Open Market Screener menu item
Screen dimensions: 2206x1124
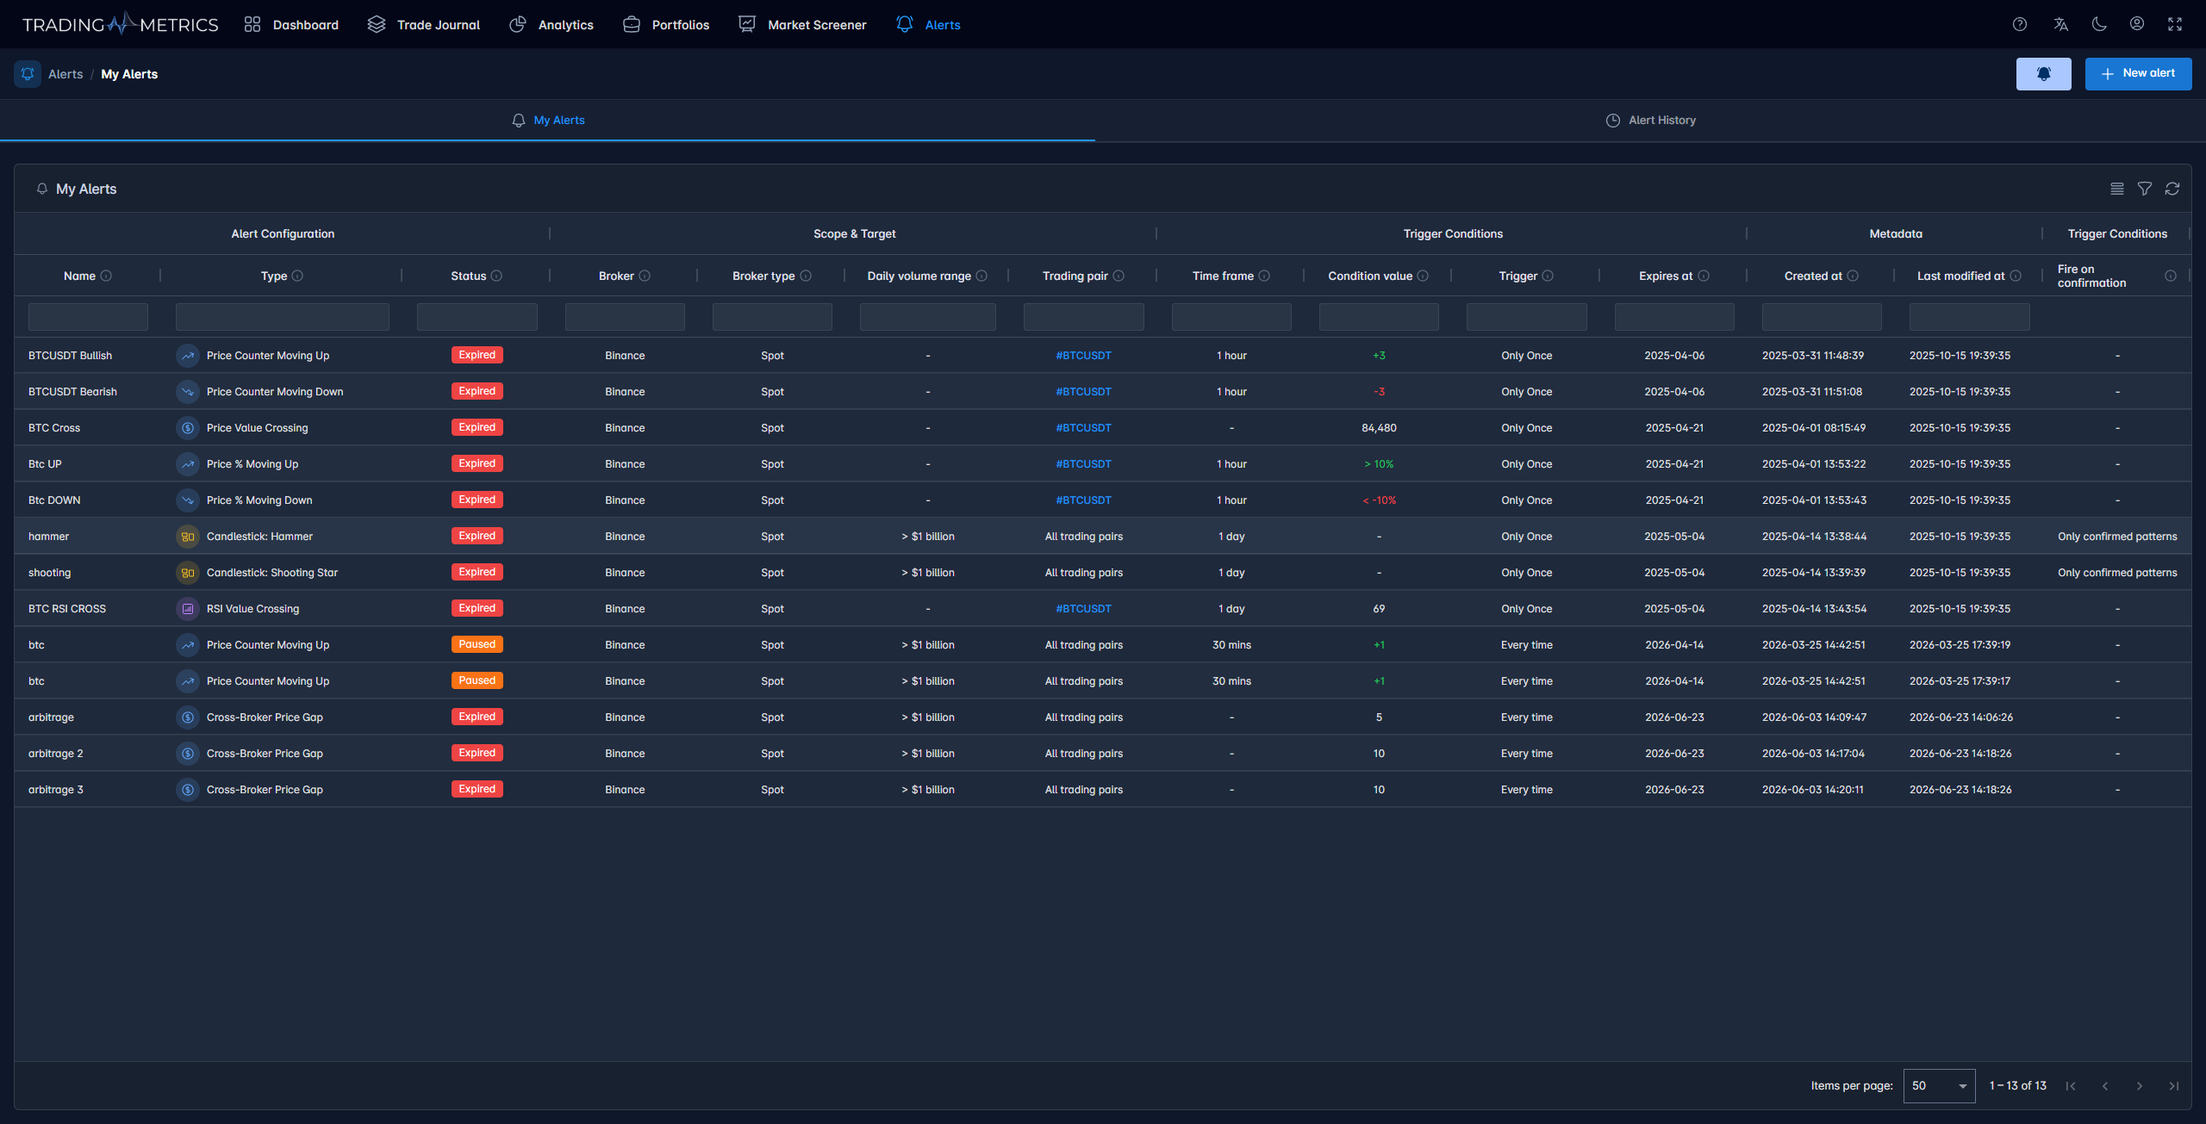[x=802, y=25]
